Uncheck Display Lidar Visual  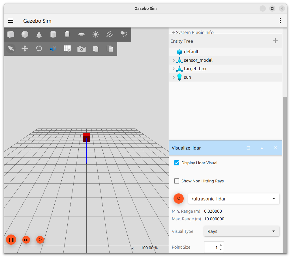[176, 163]
